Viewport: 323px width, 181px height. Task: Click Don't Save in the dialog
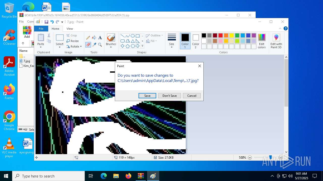[x=170, y=96]
